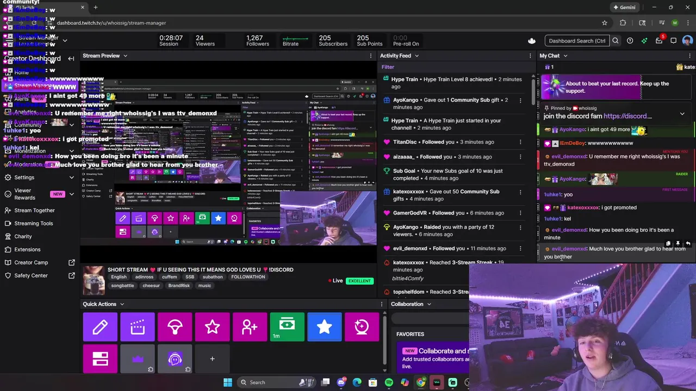Viewport: 696px width, 391px height.
Task: Open the help question mark icon
Action: coord(630,41)
